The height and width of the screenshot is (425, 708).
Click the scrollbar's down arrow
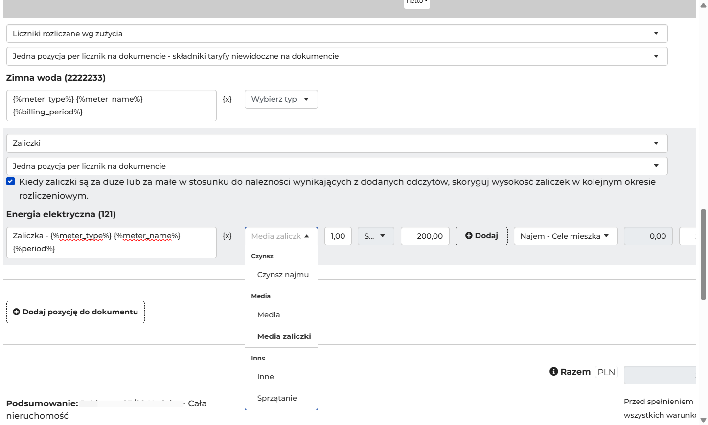(x=704, y=420)
